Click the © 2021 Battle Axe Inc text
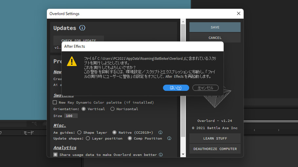 point(215,128)
